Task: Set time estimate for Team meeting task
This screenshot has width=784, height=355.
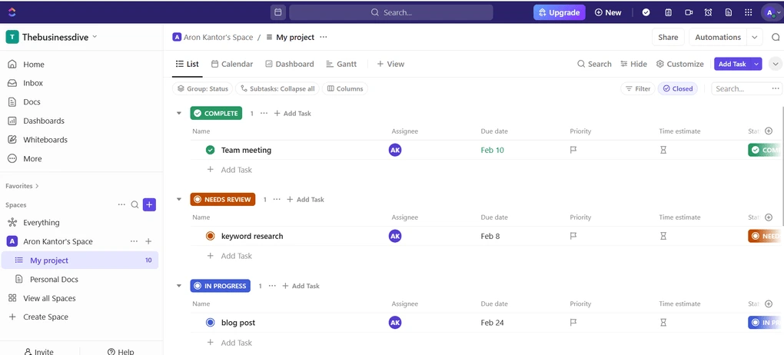Action: pos(663,151)
